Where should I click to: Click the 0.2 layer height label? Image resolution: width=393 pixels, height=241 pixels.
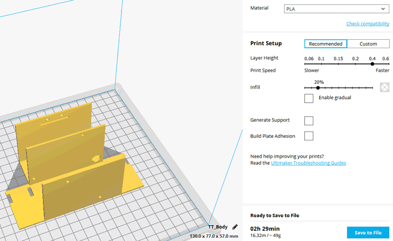[355, 59]
